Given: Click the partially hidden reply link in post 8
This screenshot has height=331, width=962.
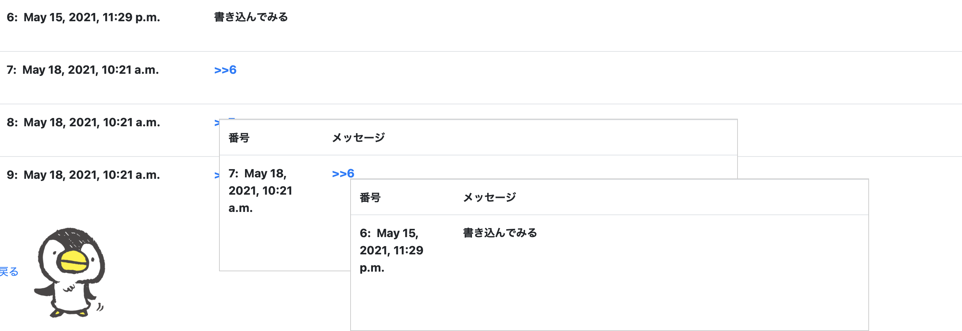Looking at the screenshot, I should coord(217,122).
